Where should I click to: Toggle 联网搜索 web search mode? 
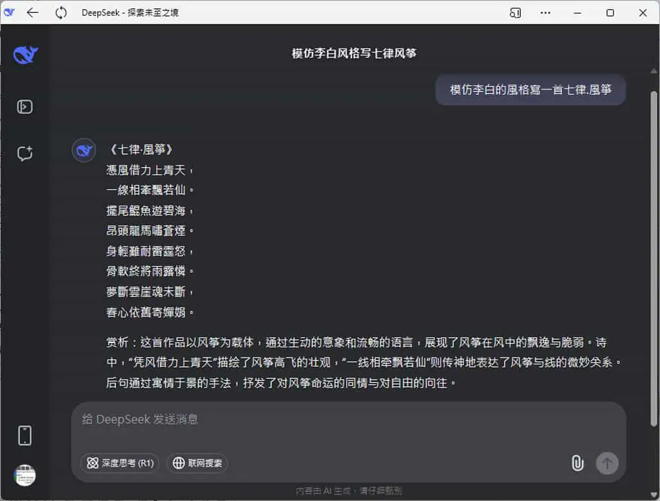197,463
